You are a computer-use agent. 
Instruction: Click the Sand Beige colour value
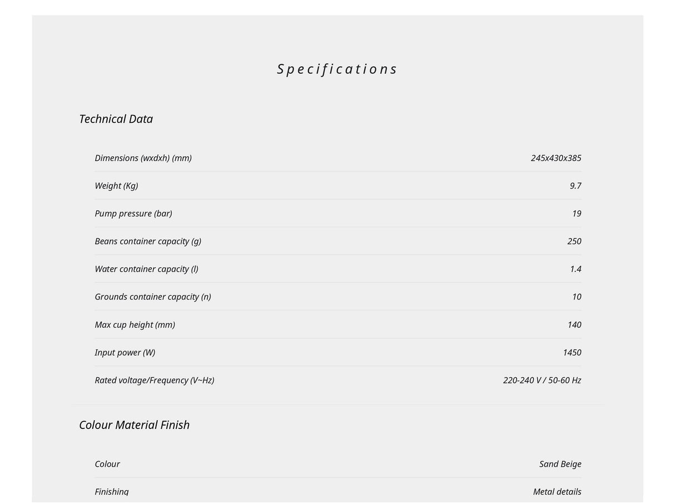coord(560,464)
